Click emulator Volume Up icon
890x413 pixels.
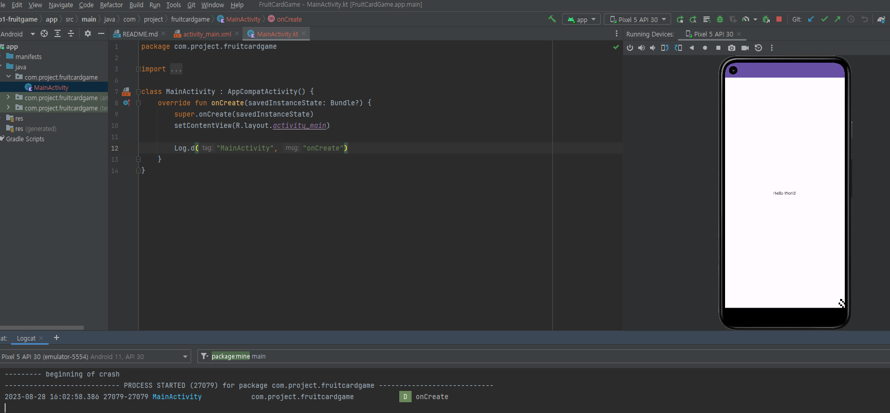(641, 48)
